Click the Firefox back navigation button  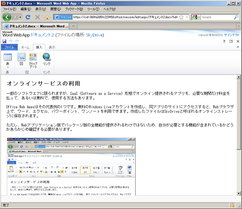click(x=7, y=17)
